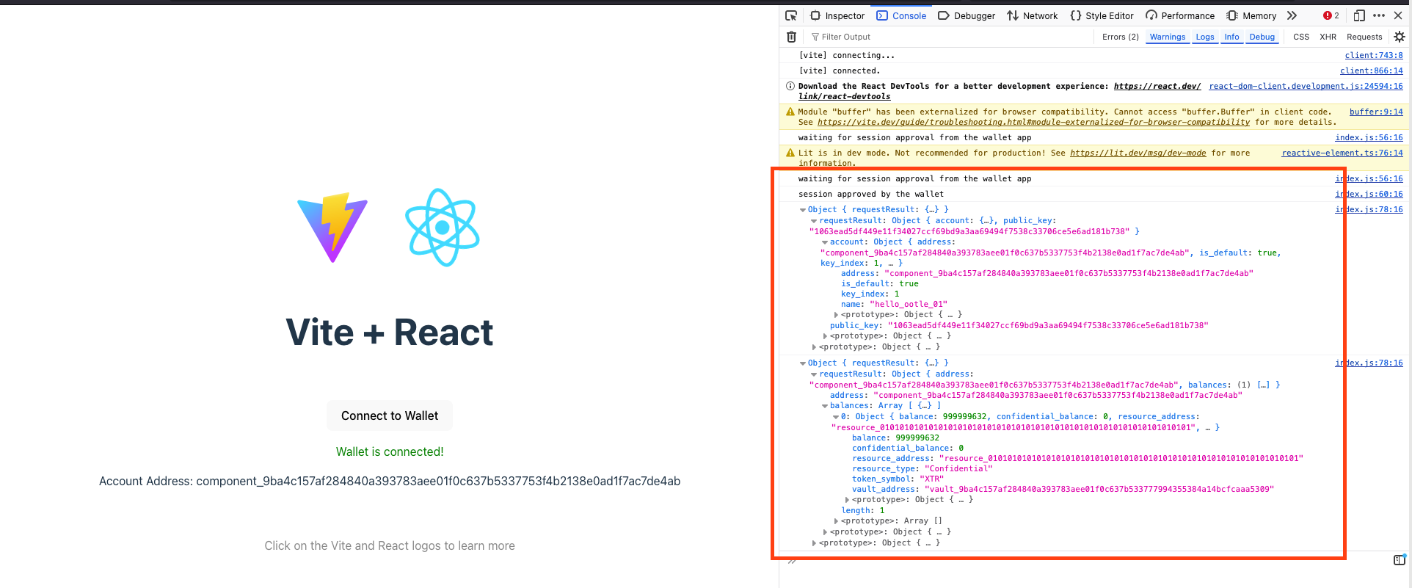Enable the Requests filter
Screen dimensions: 1412x588
click(x=1364, y=37)
